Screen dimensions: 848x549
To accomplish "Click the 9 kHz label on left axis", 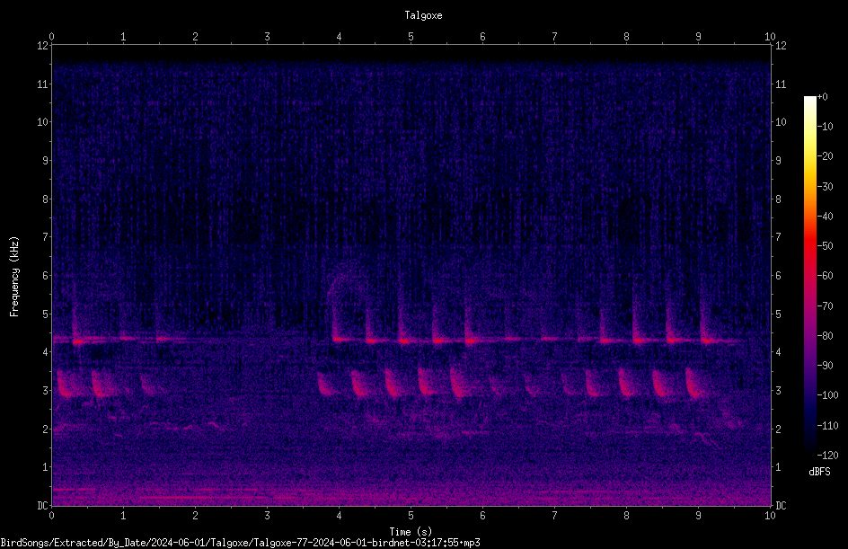I will click(x=46, y=161).
